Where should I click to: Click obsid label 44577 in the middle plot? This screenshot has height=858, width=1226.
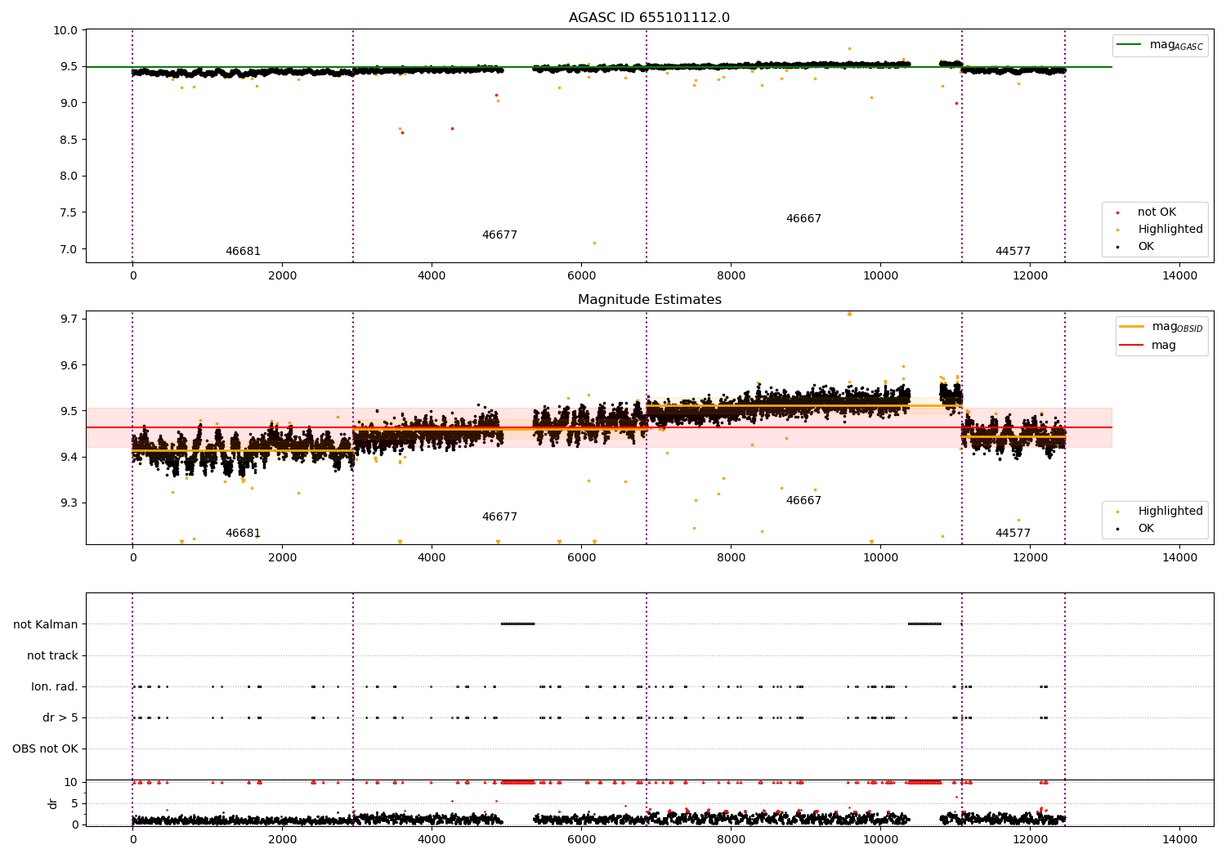[x=1013, y=533]
